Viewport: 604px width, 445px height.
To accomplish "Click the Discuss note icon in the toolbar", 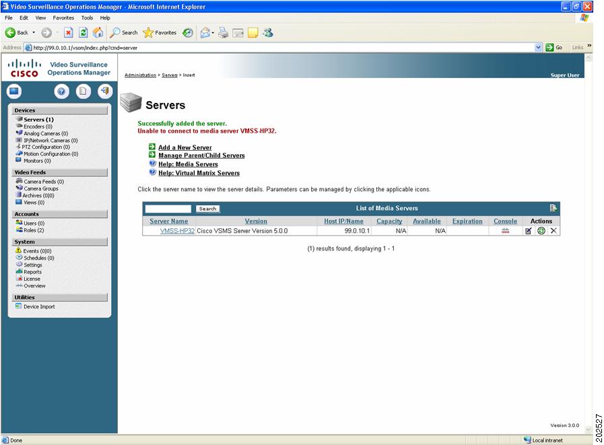I will click(x=253, y=33).
